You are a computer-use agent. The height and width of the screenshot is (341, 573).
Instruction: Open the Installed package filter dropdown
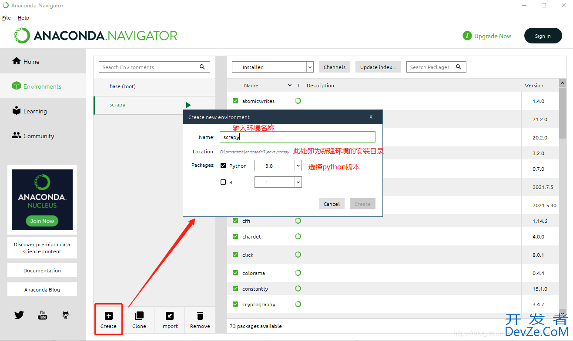(x=273, y=67)
